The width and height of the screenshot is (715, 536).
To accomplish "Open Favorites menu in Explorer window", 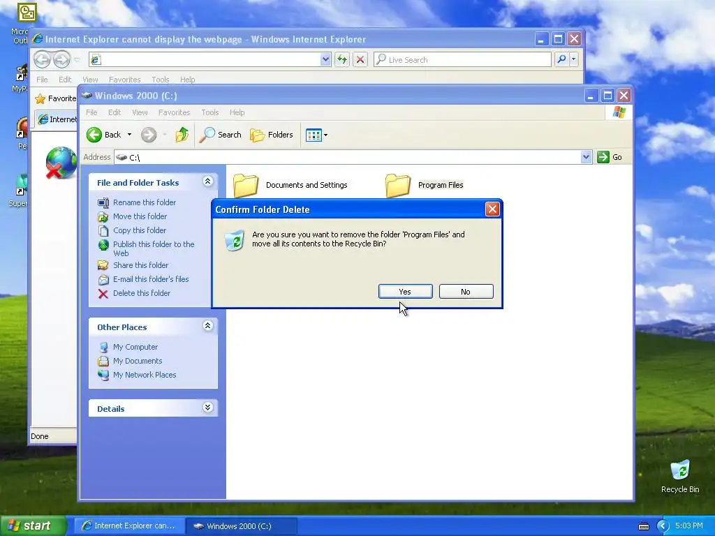I will pyautogui.click(x=174, y=112).
